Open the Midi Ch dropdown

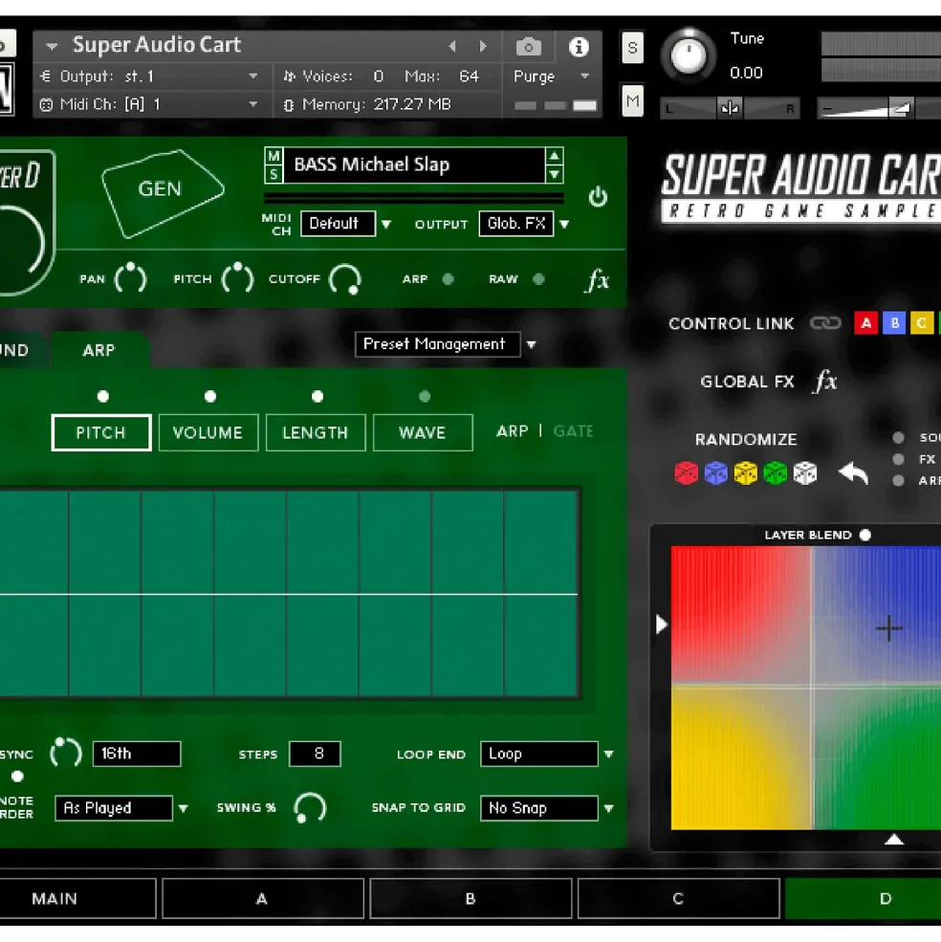click(x=253, y=104)
